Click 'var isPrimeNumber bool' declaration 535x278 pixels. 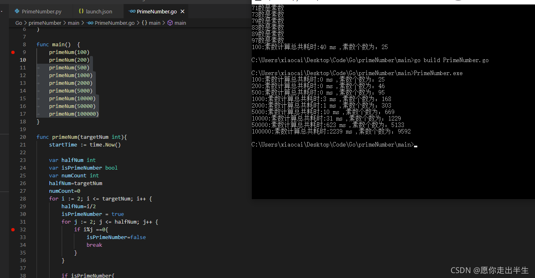coord(84,168)
